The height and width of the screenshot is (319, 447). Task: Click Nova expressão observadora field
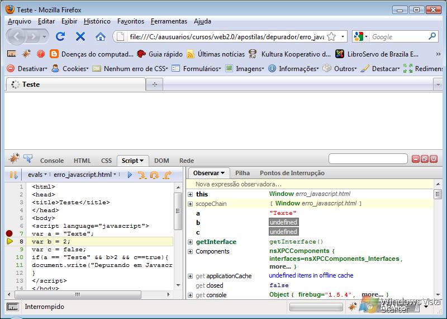click(310, 184)
